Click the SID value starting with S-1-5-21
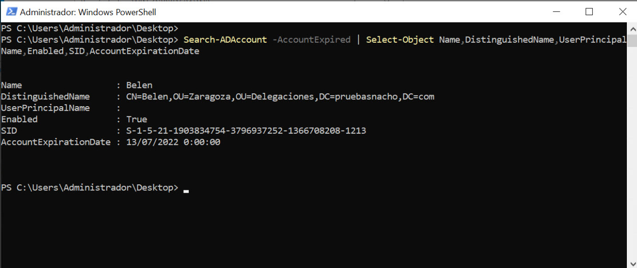The width and height of the screenshot is (637, 268). coord(246,131)
